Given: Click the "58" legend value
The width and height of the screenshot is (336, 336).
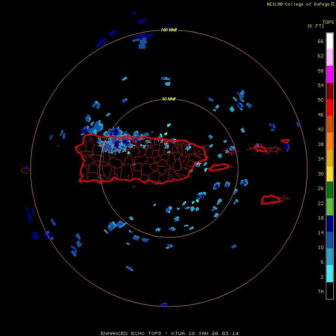Looking at the screenshot, I should coord(321,71).
